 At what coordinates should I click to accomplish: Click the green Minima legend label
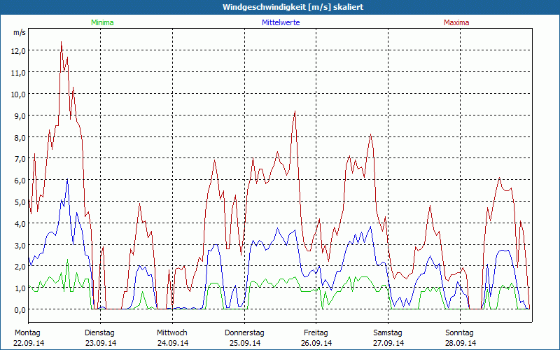click(x=102, y=22)
